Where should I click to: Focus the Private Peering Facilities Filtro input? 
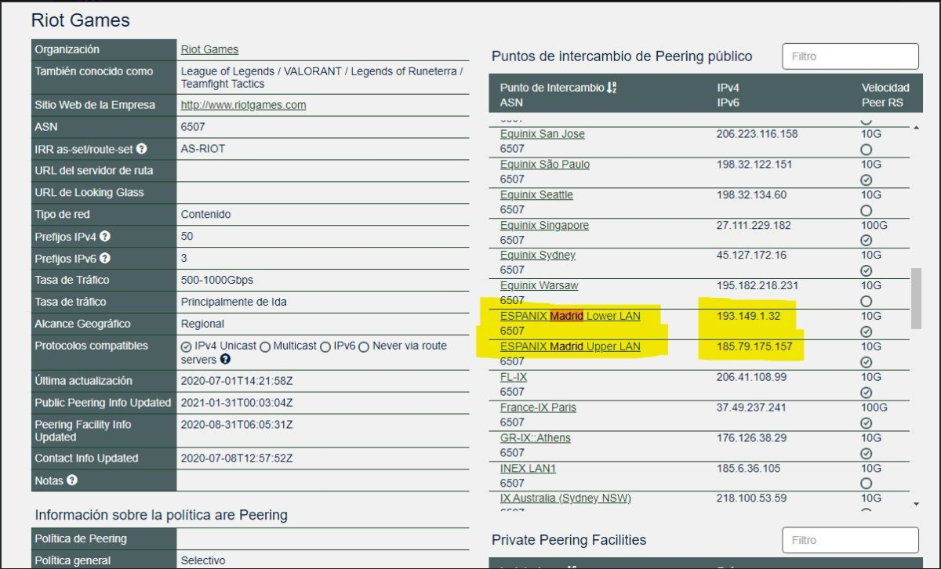tap(850, 540)
